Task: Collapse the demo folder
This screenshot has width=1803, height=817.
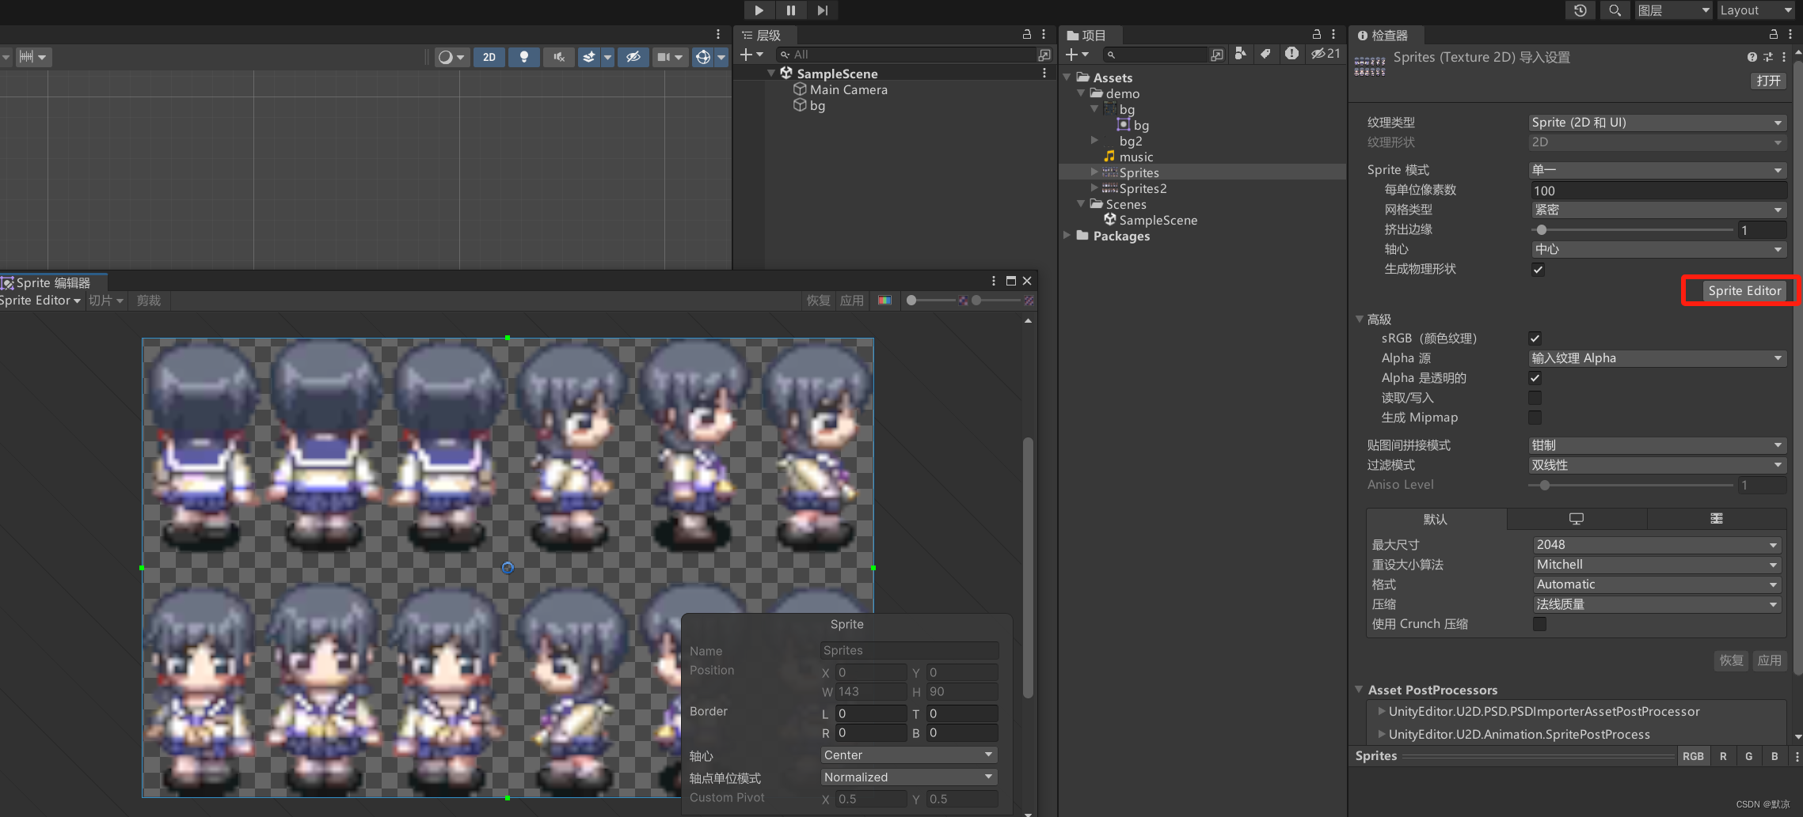Action: [1080, 93]
